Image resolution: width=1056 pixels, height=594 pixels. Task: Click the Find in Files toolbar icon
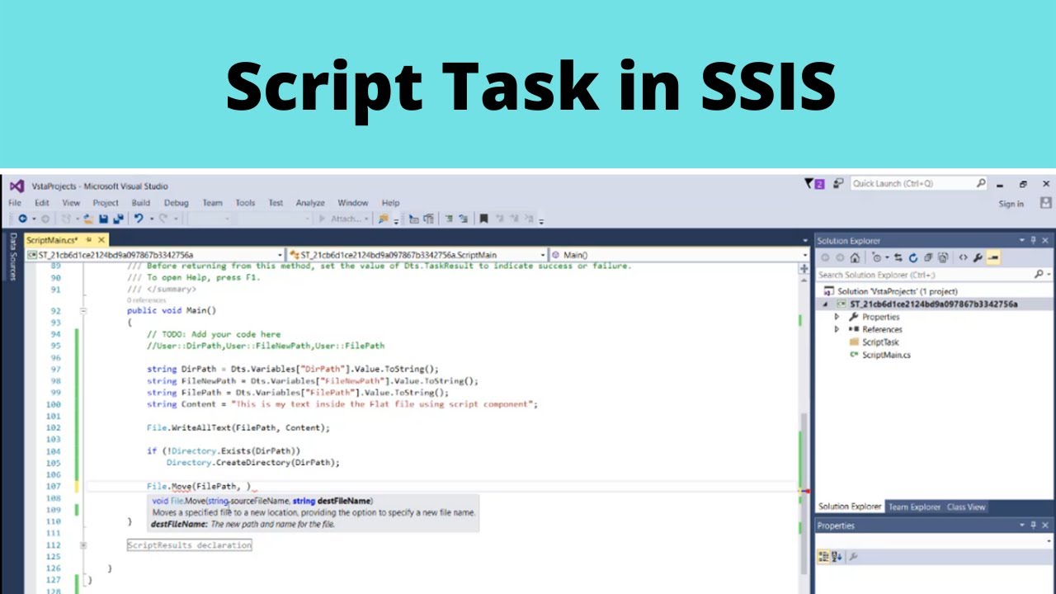click(x=383, y=219)
